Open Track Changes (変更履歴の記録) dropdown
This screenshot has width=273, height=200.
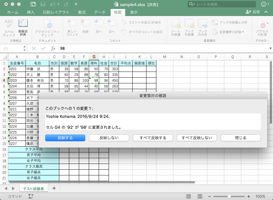tap(228, 32)
